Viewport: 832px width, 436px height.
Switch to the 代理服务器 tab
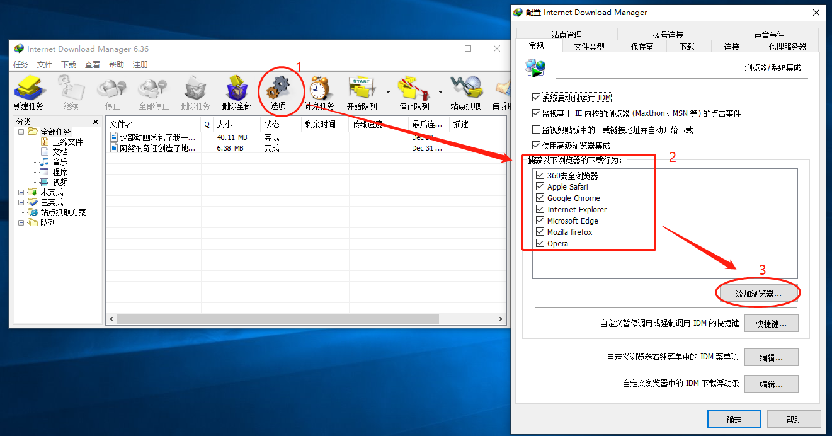click(787, 47)
